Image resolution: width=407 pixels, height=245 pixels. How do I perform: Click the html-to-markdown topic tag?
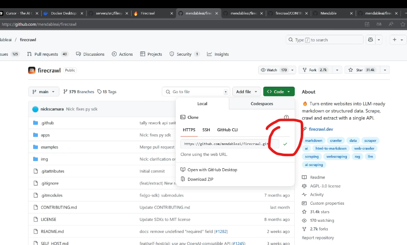[331, 148]
